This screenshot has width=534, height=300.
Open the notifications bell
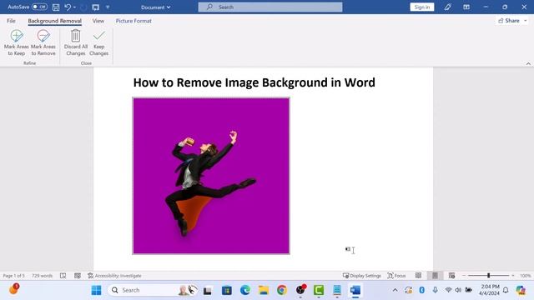click(506, 290)
